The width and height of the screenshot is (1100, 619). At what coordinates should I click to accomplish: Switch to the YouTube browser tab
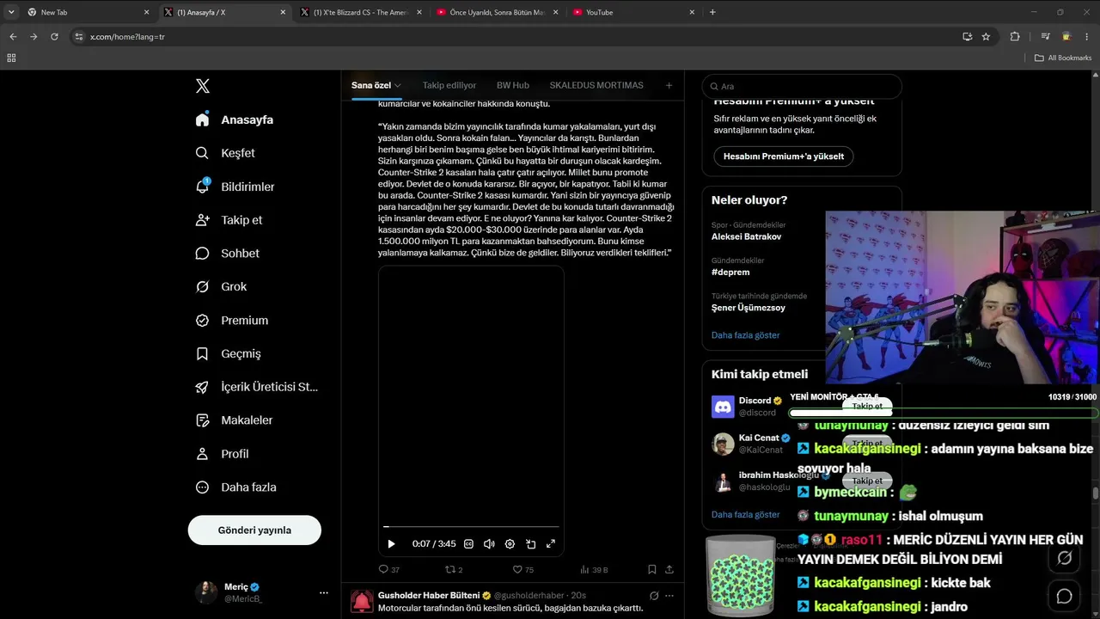(633, 12)
